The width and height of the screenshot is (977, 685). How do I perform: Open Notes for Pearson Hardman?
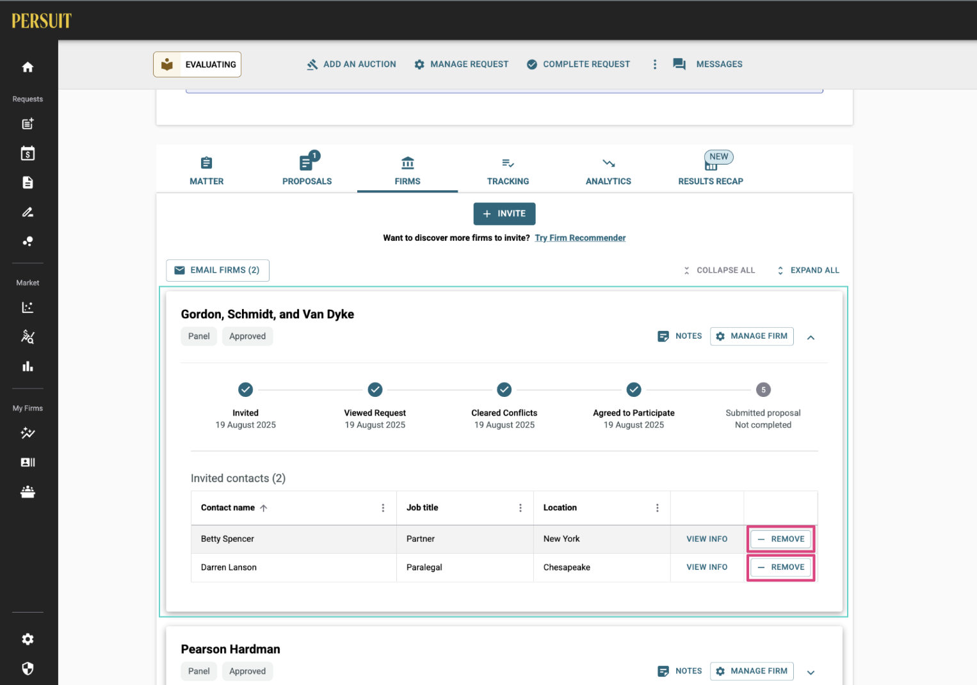pyautogui.click(x=680, y=671)
